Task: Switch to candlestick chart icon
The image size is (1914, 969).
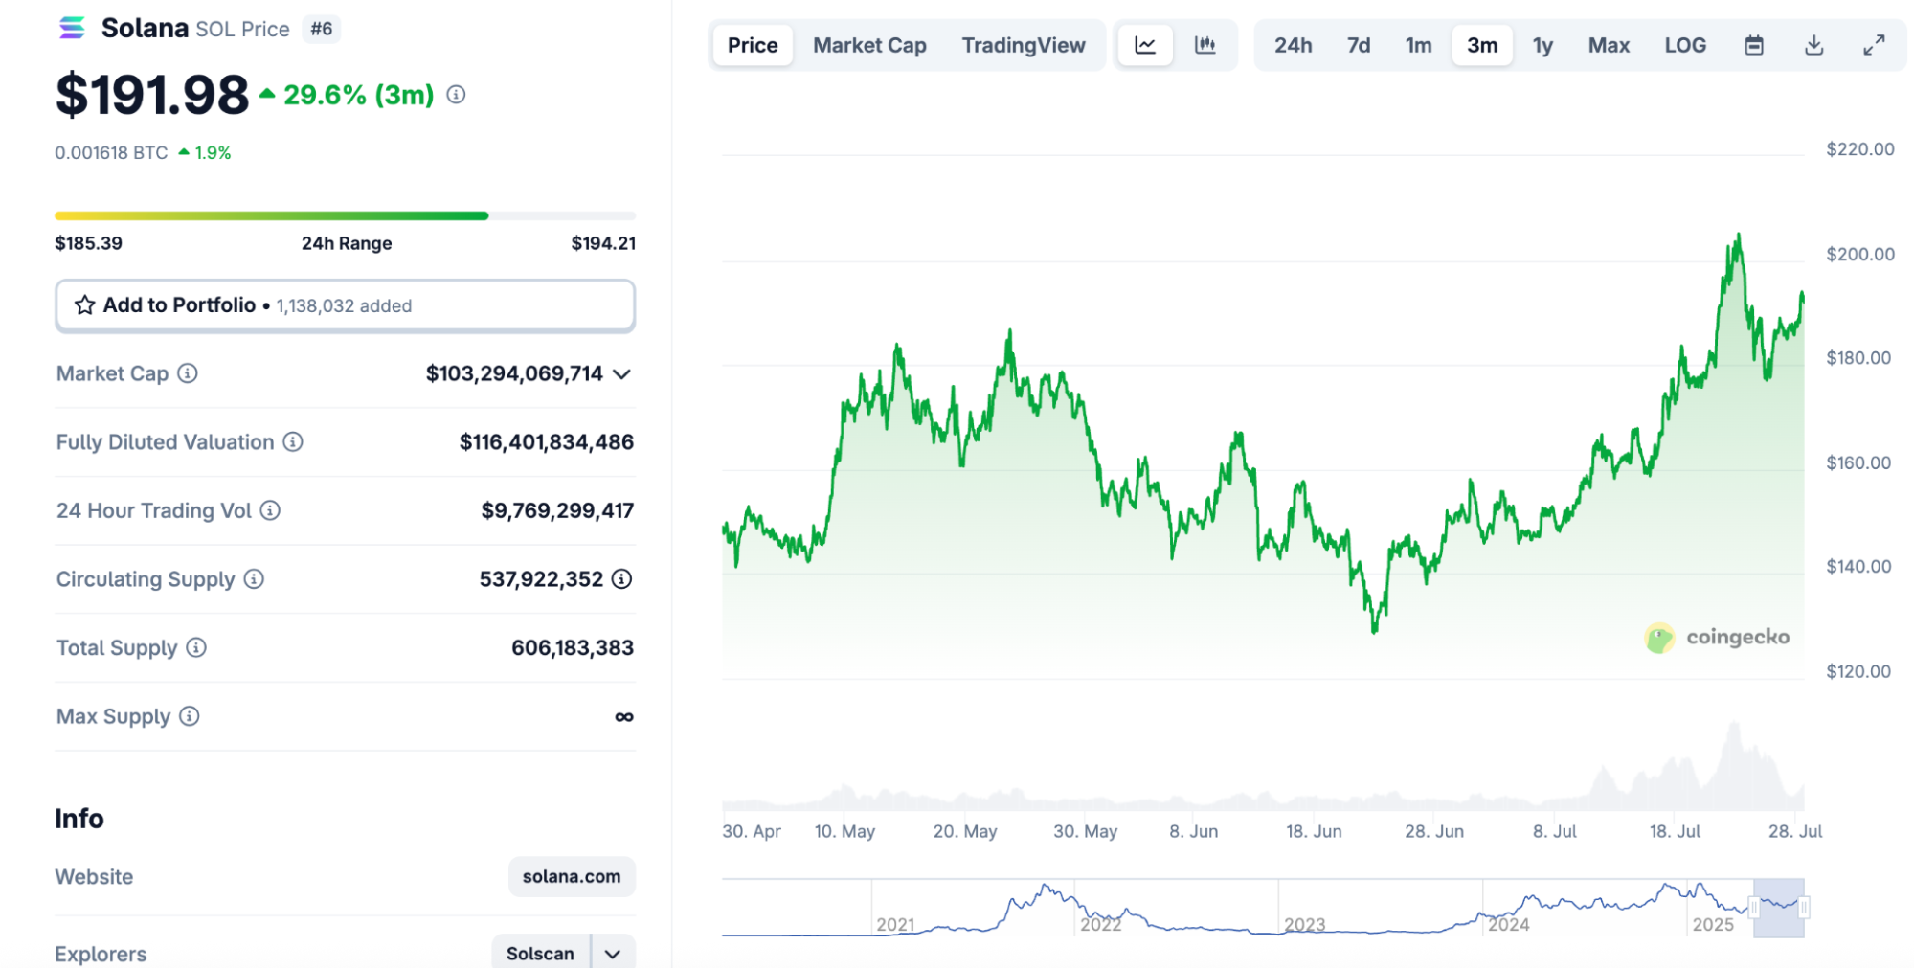Action: [1205, 45]
